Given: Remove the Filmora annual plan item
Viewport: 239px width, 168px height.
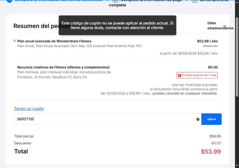Looking at the screenshot, I should (x=14, y=40).
